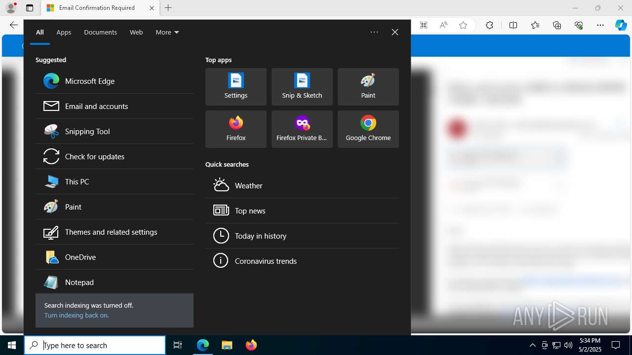This screenshot has height=355, width=632.
Task: Run Today in history quick search
Action: point(302,236)
